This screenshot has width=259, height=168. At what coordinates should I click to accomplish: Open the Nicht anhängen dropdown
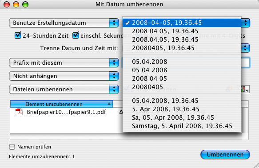[x=64, y=76]
